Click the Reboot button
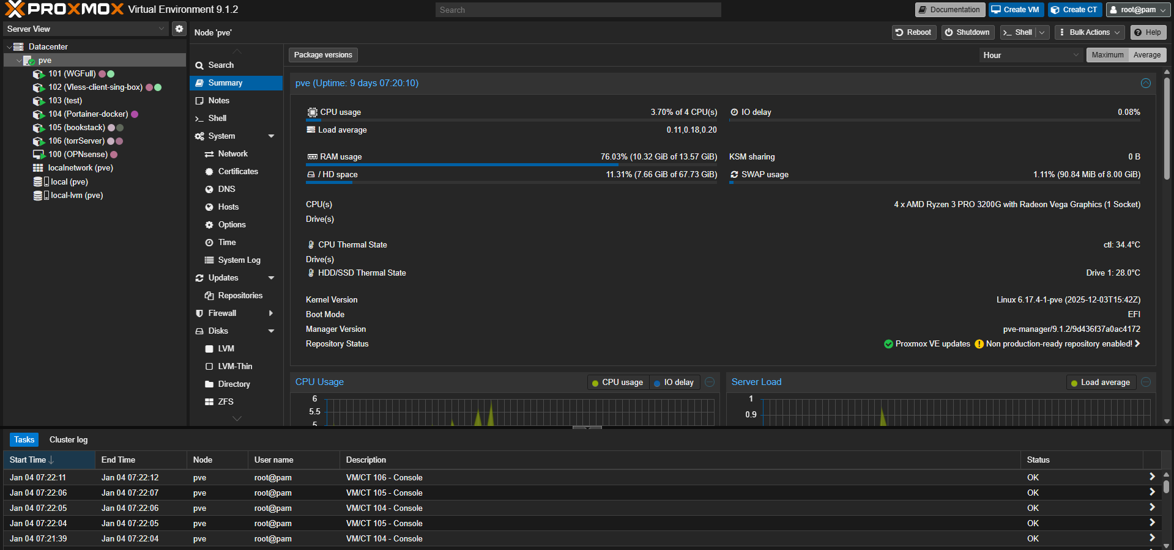The height and width of the screenshot is (550, 1174). (x=913, y=32)
